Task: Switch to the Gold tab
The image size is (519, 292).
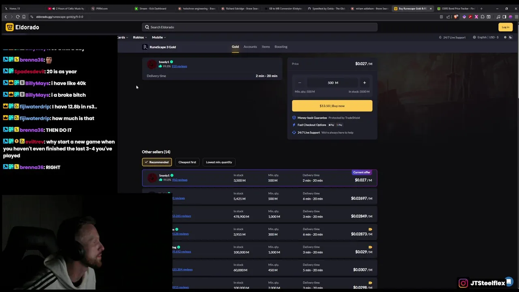Action: (x=235, y=47)
